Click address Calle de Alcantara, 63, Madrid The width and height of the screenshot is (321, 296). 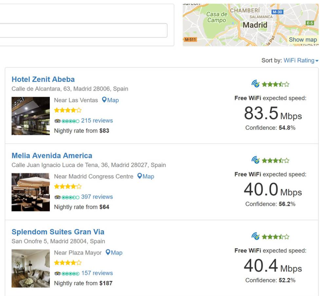pos(70,89)
